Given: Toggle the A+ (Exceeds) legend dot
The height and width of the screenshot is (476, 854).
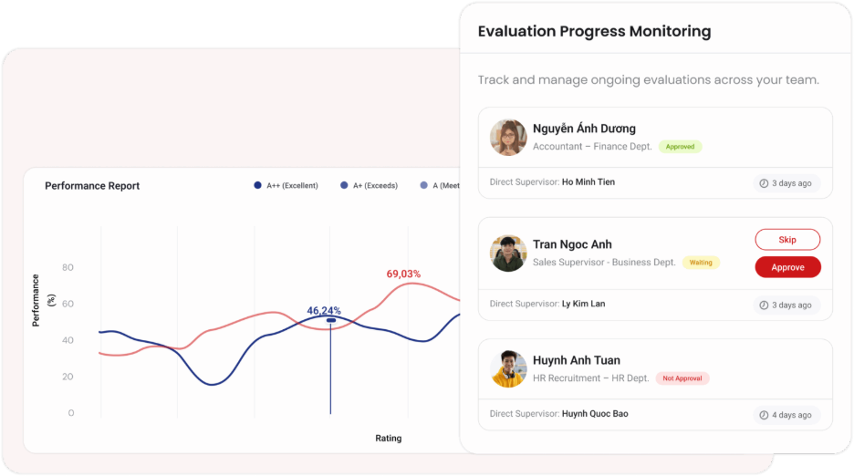Looking at the screenshot, I should tap(344, 185).
